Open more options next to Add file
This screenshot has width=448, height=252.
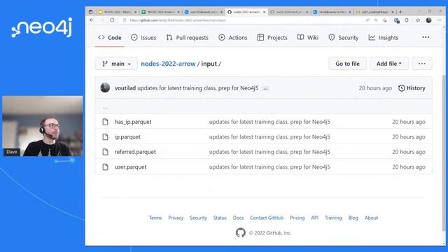(422, 64)
